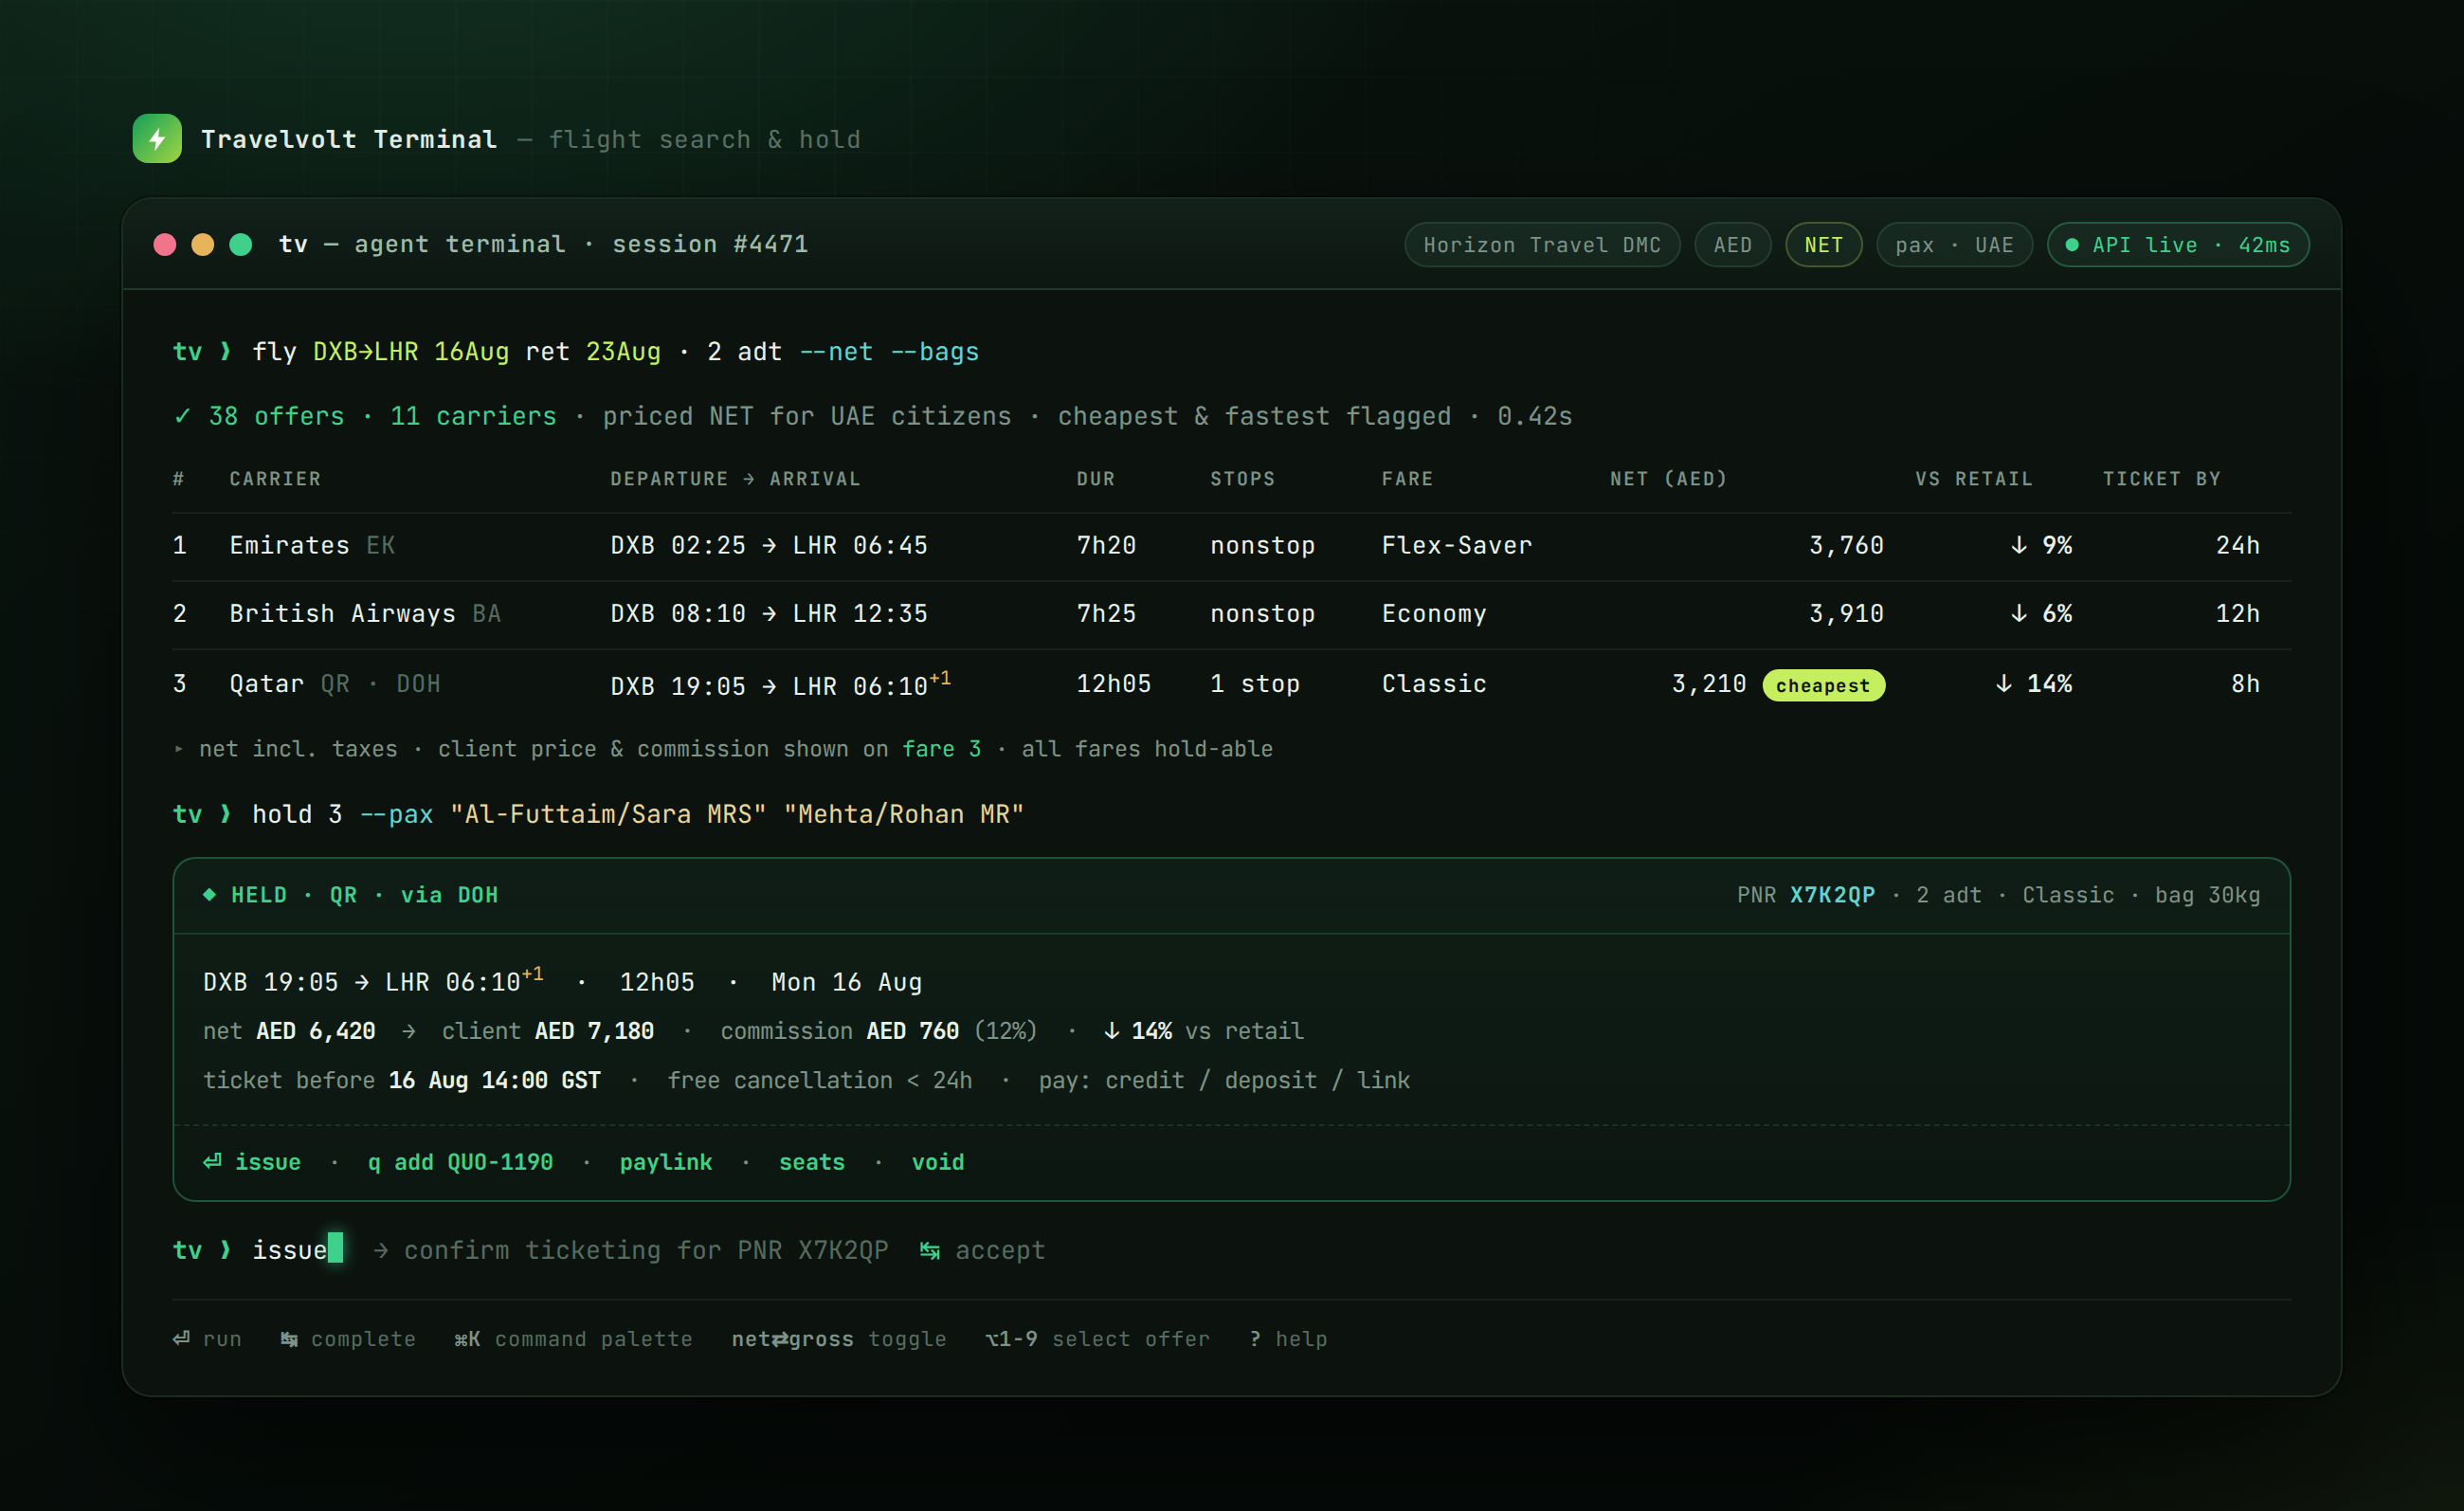Click the commission AED 760 amount
This screenshot has width=2464, height=1511.
912,1031
